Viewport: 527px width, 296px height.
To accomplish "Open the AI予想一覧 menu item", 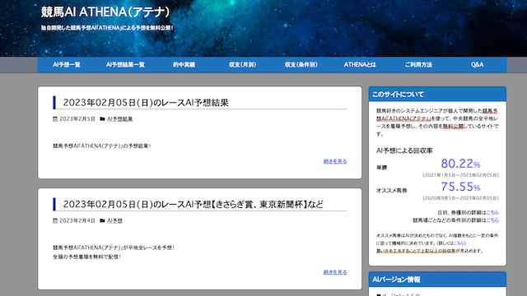I will pyautogui.click(x=67, y=65).
